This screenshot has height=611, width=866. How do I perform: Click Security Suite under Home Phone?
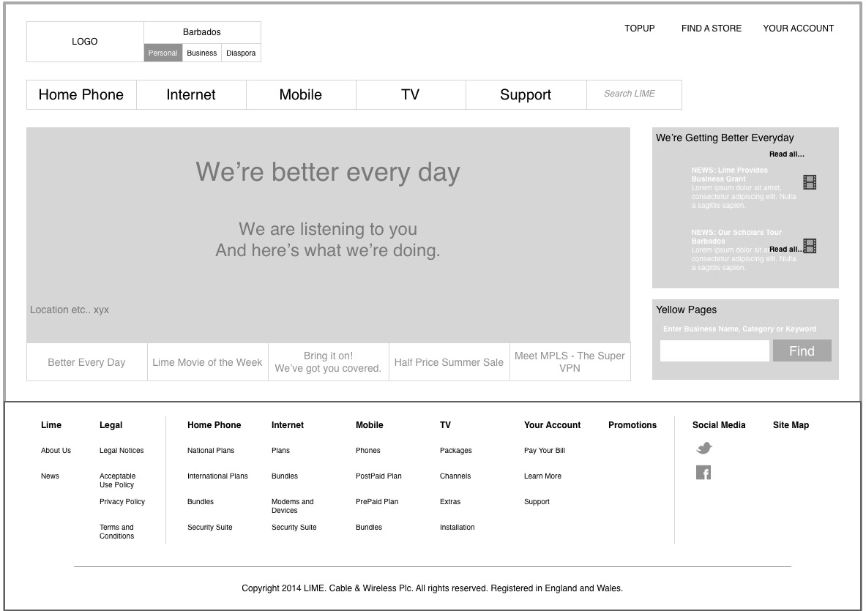209,527
